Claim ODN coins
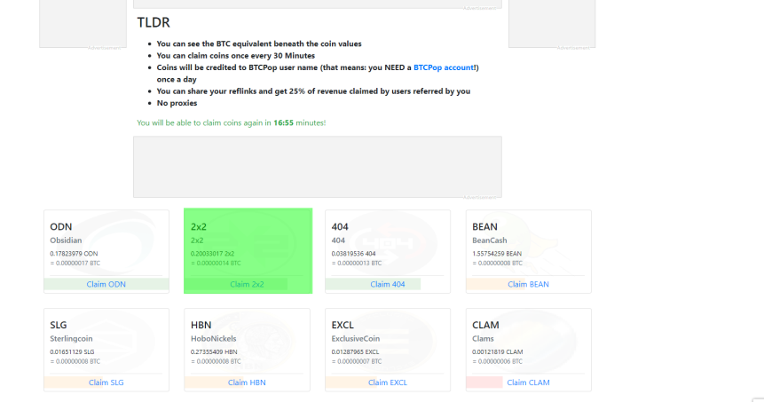764x402 pixels. pos(106,284)
